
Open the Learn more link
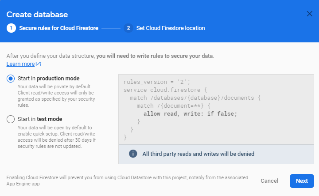(20, 64)
